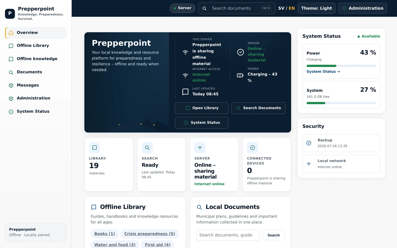
Task: Click the '19' materials count
Action: click(x=94, y=166)
